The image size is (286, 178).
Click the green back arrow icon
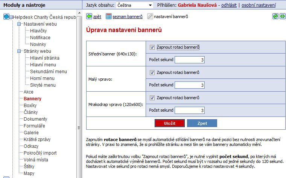pyautogui.click(x=89, y=17)
